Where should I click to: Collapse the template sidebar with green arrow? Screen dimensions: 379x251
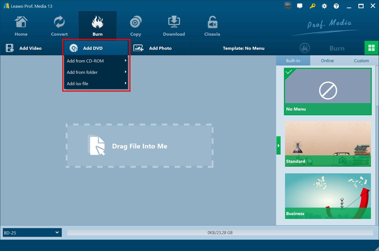(278, 145)
